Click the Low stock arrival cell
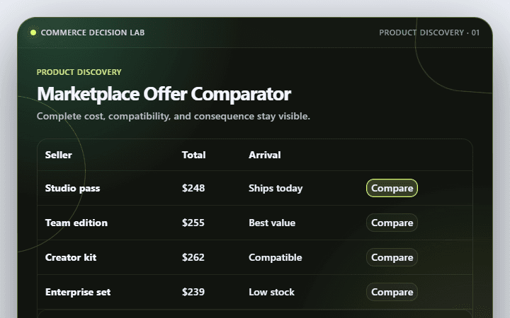This screenshot has width=510, height=318. coord(271,292)
